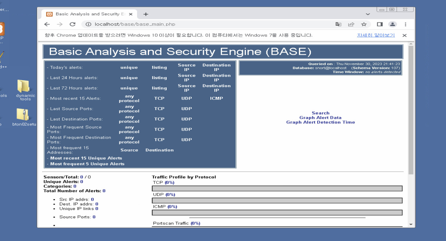Viewport: 446px width, 241px height.
Task: Click the share page icon
Action: [x=351, y=24]
